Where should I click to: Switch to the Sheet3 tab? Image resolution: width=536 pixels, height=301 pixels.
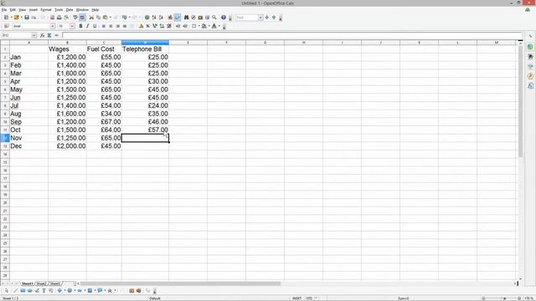coord(54,283)
